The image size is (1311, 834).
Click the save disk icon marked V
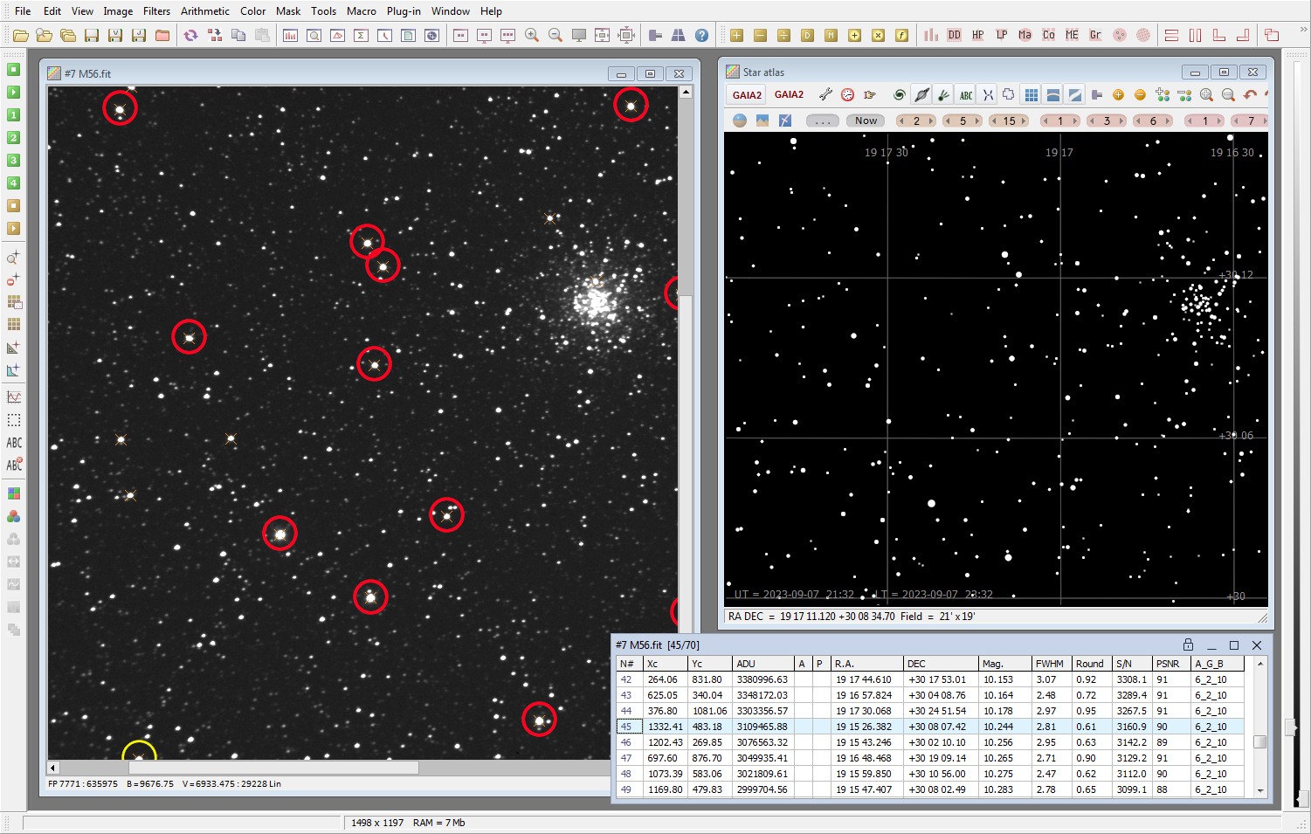pos(115,36)
